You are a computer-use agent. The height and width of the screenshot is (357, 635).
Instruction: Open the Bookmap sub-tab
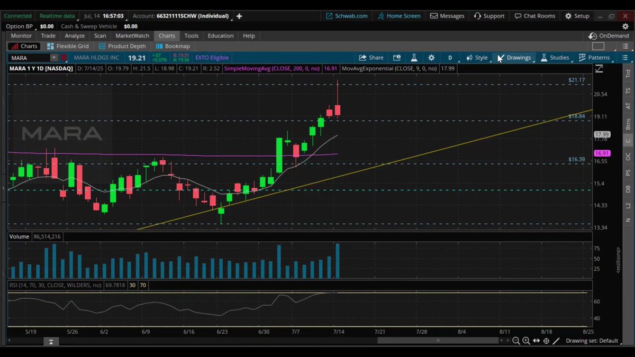pos(173,46)
